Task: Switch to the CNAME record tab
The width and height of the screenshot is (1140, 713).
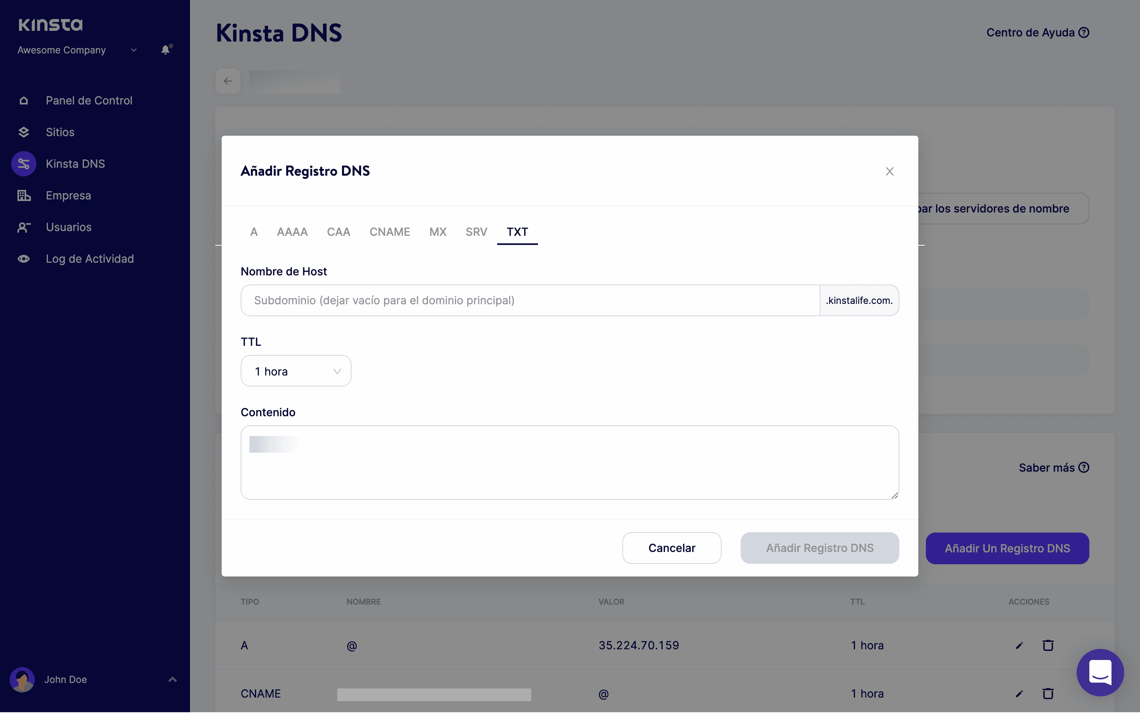Action: (x=389, y=231)
